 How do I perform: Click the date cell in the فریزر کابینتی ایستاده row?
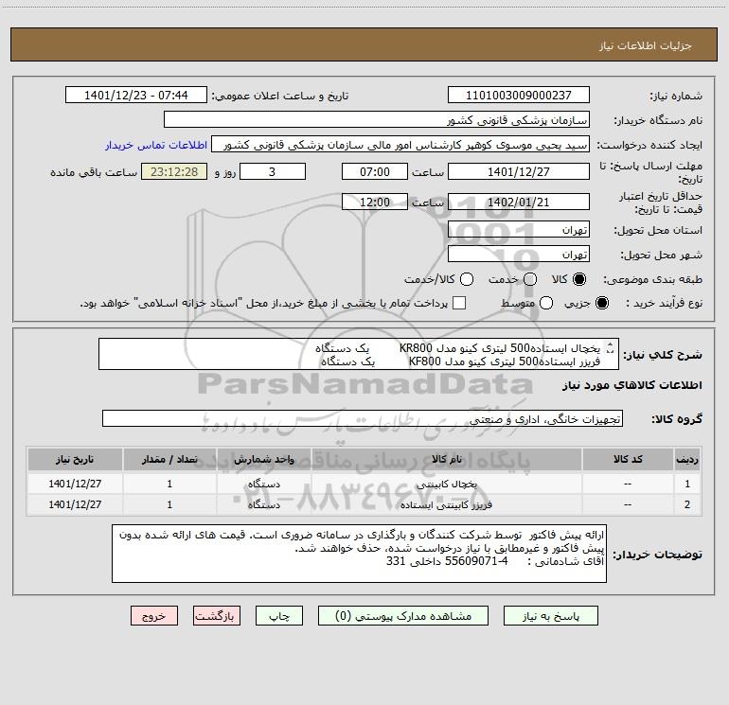(75, 504)
